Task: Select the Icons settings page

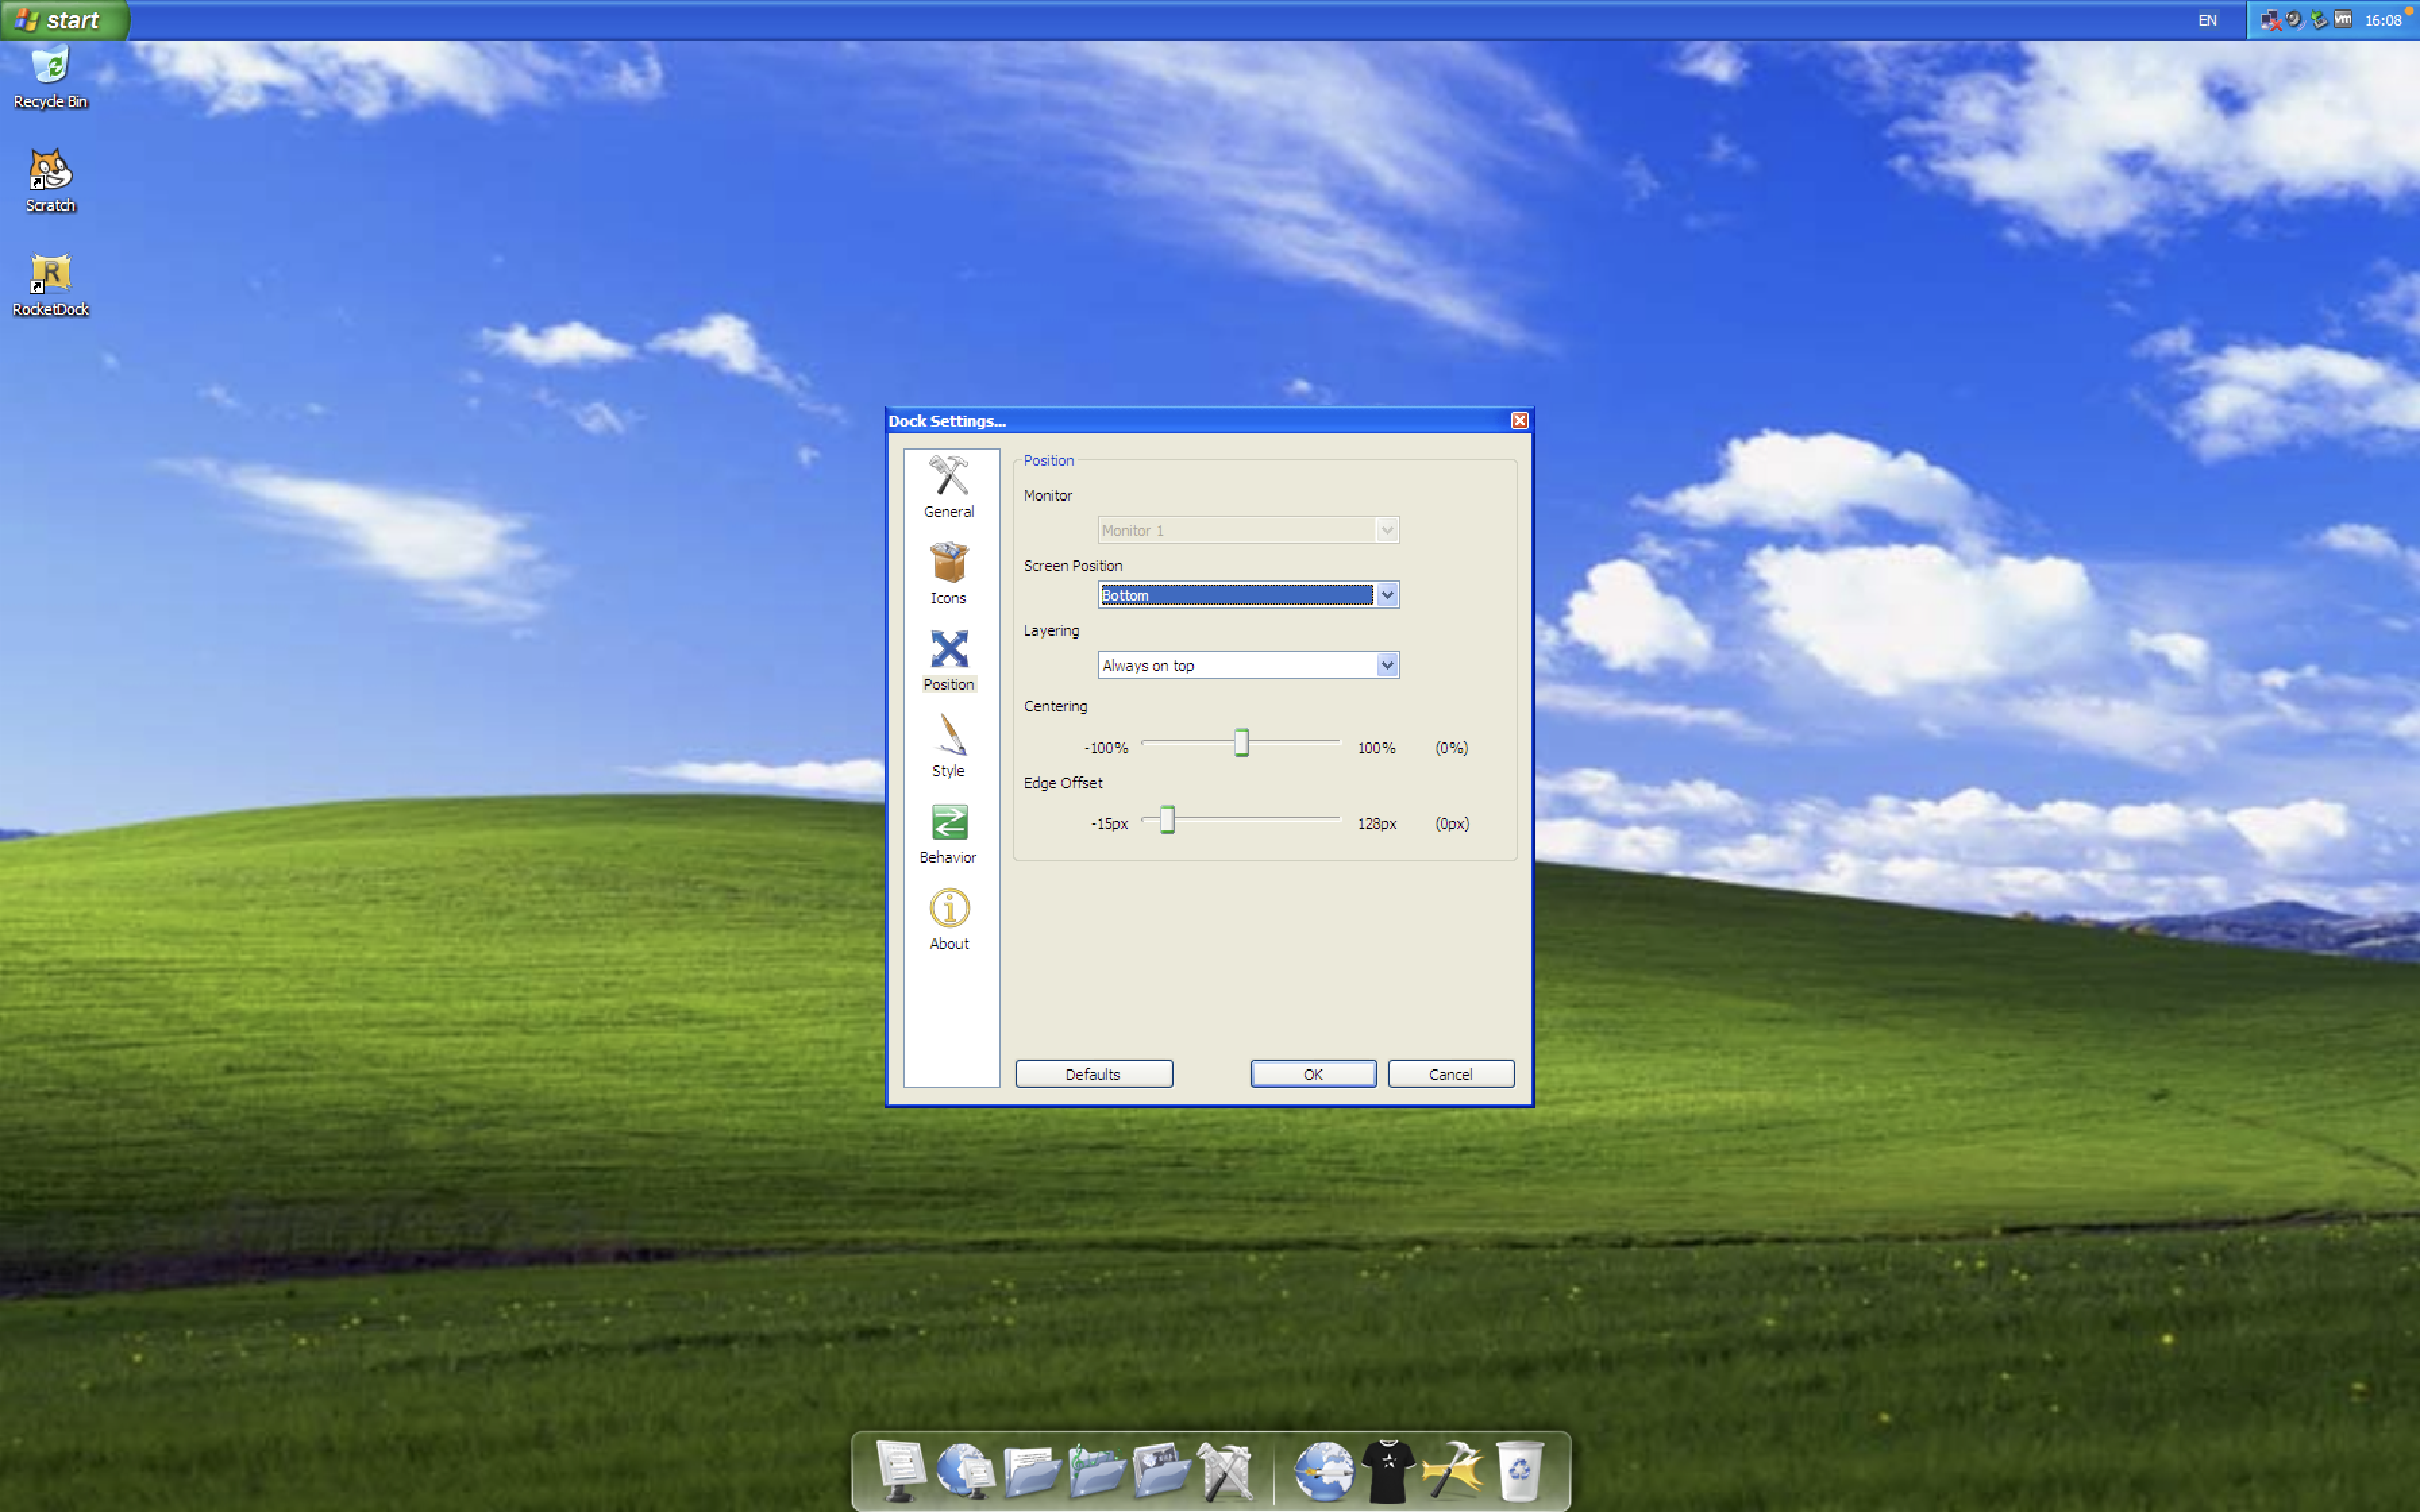Action: pos(948,573)
